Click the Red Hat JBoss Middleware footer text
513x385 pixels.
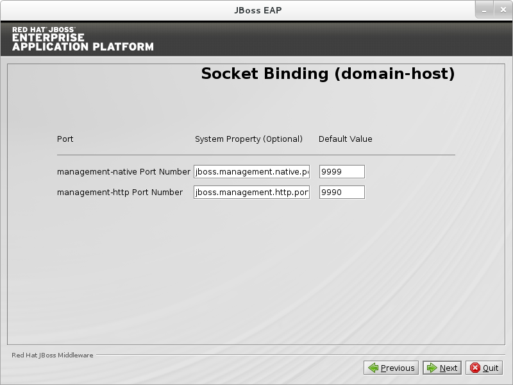pyautogui.click(x=53, y=355)
